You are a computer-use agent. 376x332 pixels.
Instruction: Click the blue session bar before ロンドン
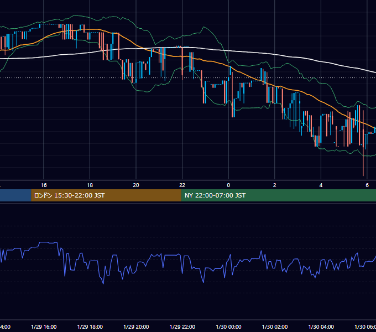[x=15, y=195]
